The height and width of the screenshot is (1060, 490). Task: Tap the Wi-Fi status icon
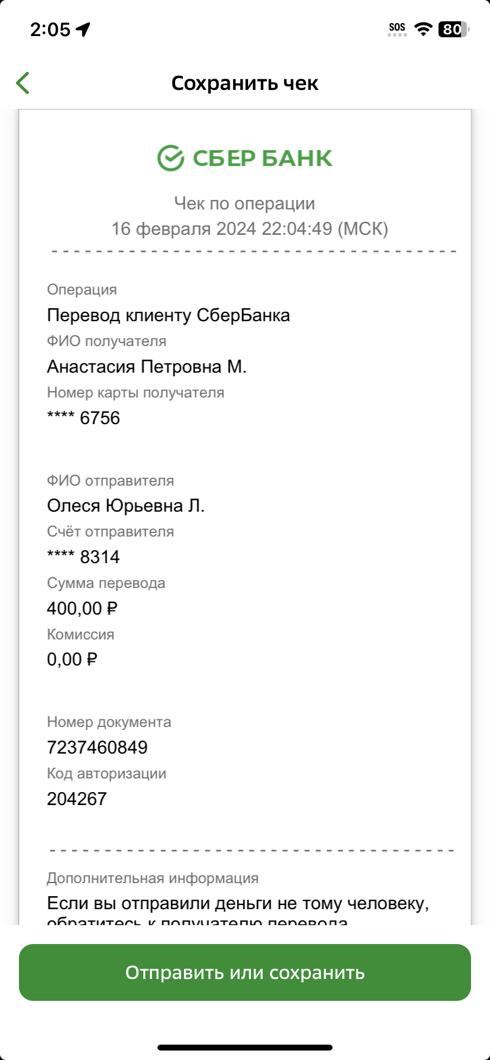pos(423,29)
